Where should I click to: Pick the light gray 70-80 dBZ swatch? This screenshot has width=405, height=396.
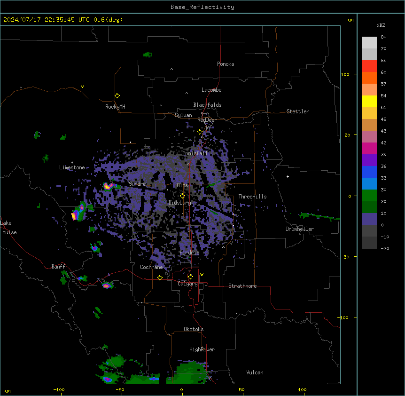click(x=369, y=43)
